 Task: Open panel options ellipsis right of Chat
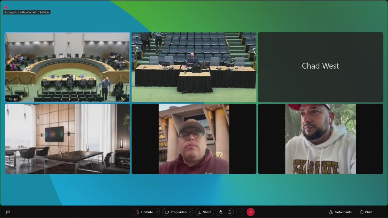(381, 212)
